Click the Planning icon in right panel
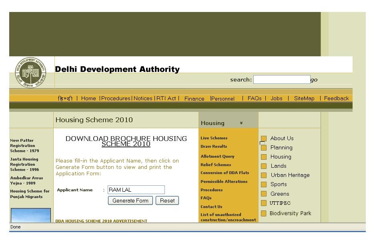This screenshot has height=244, width=383. click(x=264, y=147)
